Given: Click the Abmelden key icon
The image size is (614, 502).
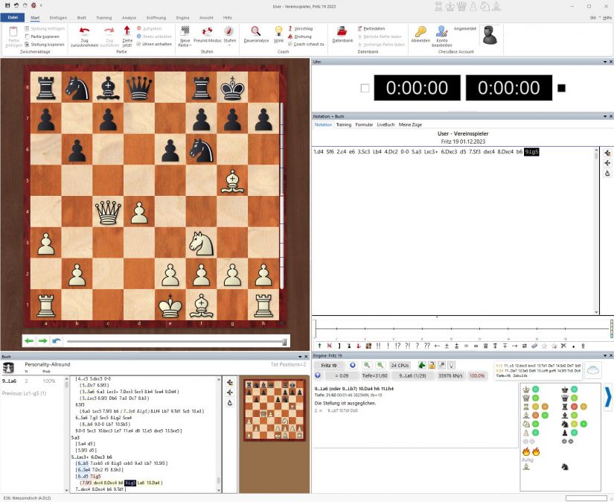Looking at the screenshot, I should pyautogui.click(x=420, y=31).
